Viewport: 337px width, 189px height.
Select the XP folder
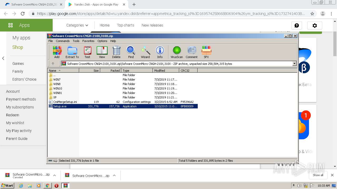pos(123,97)
